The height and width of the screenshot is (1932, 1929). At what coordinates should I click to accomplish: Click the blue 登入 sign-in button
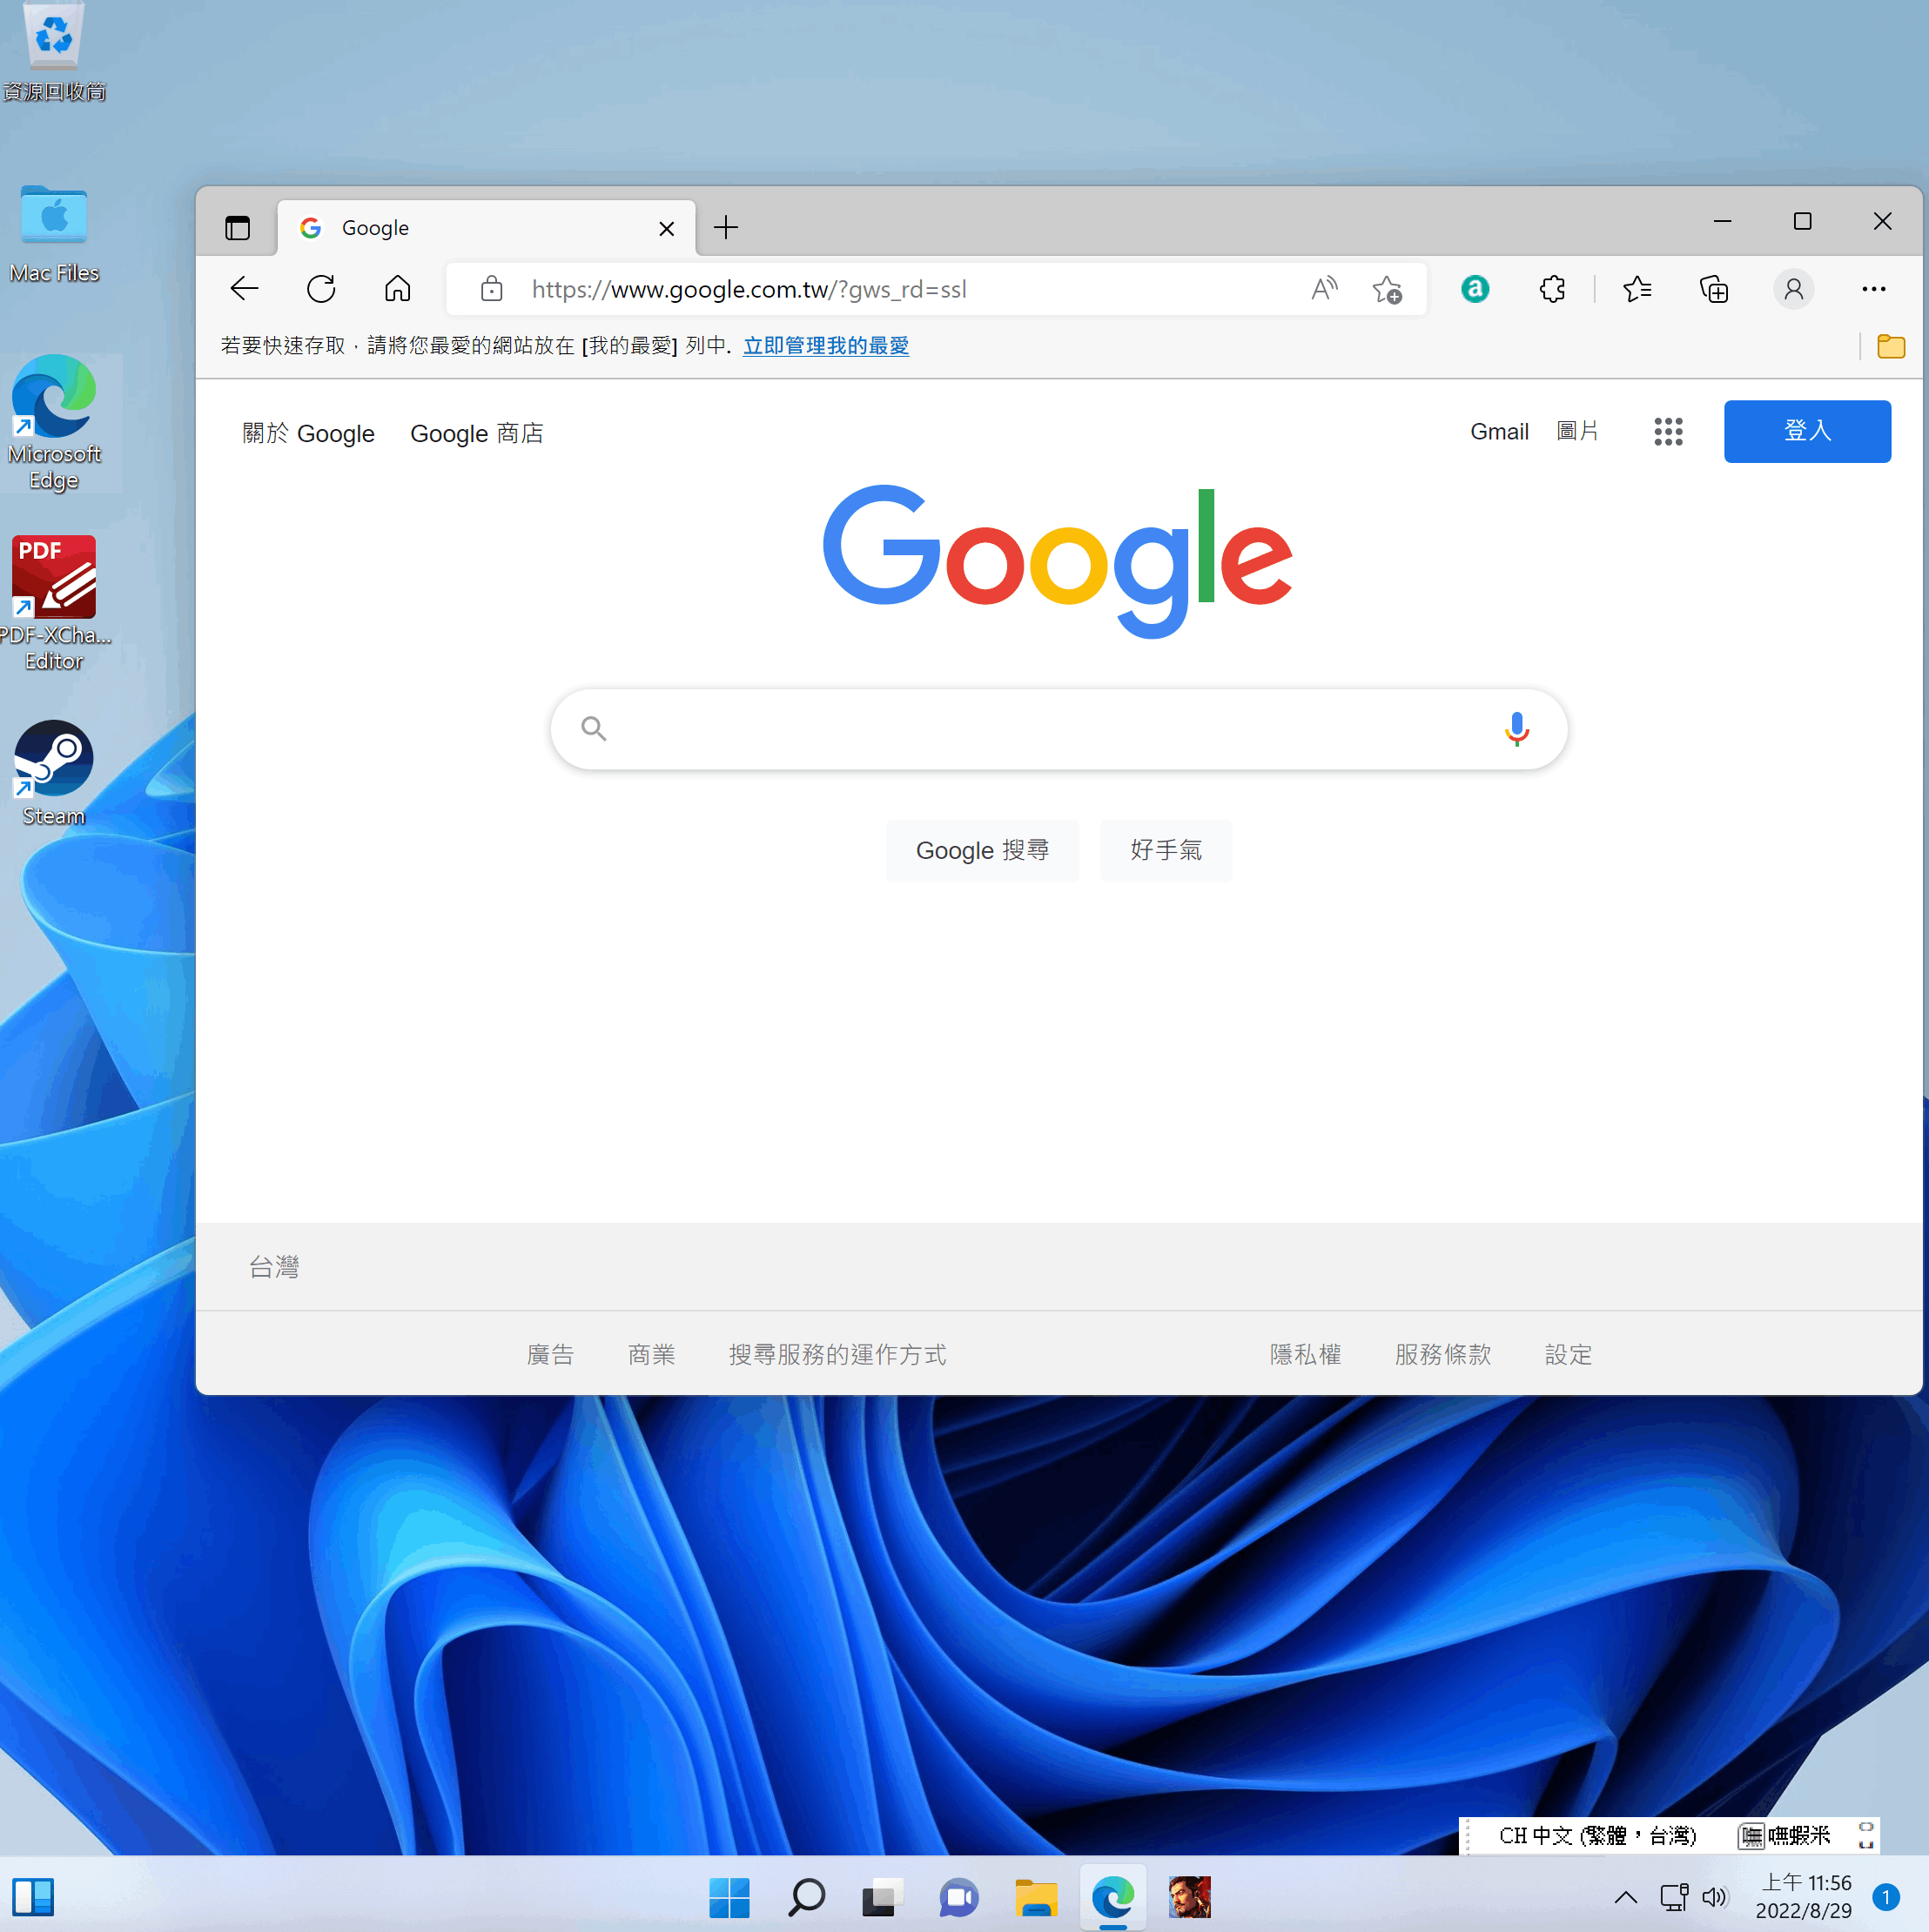click(x=1806, y=432)
